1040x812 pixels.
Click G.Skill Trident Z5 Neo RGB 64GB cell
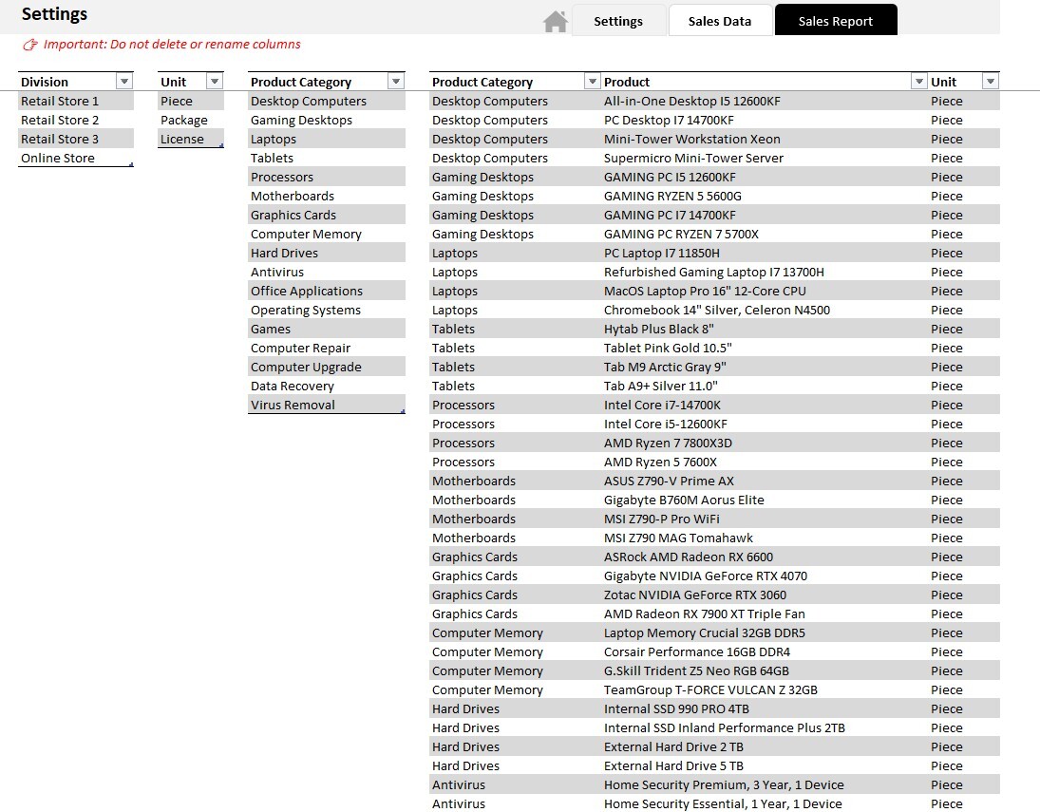(764, 670)
